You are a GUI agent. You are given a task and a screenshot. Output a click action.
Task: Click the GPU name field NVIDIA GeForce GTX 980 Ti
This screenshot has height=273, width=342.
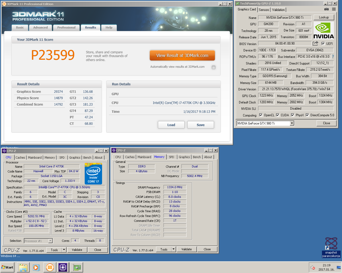(285, 17)
